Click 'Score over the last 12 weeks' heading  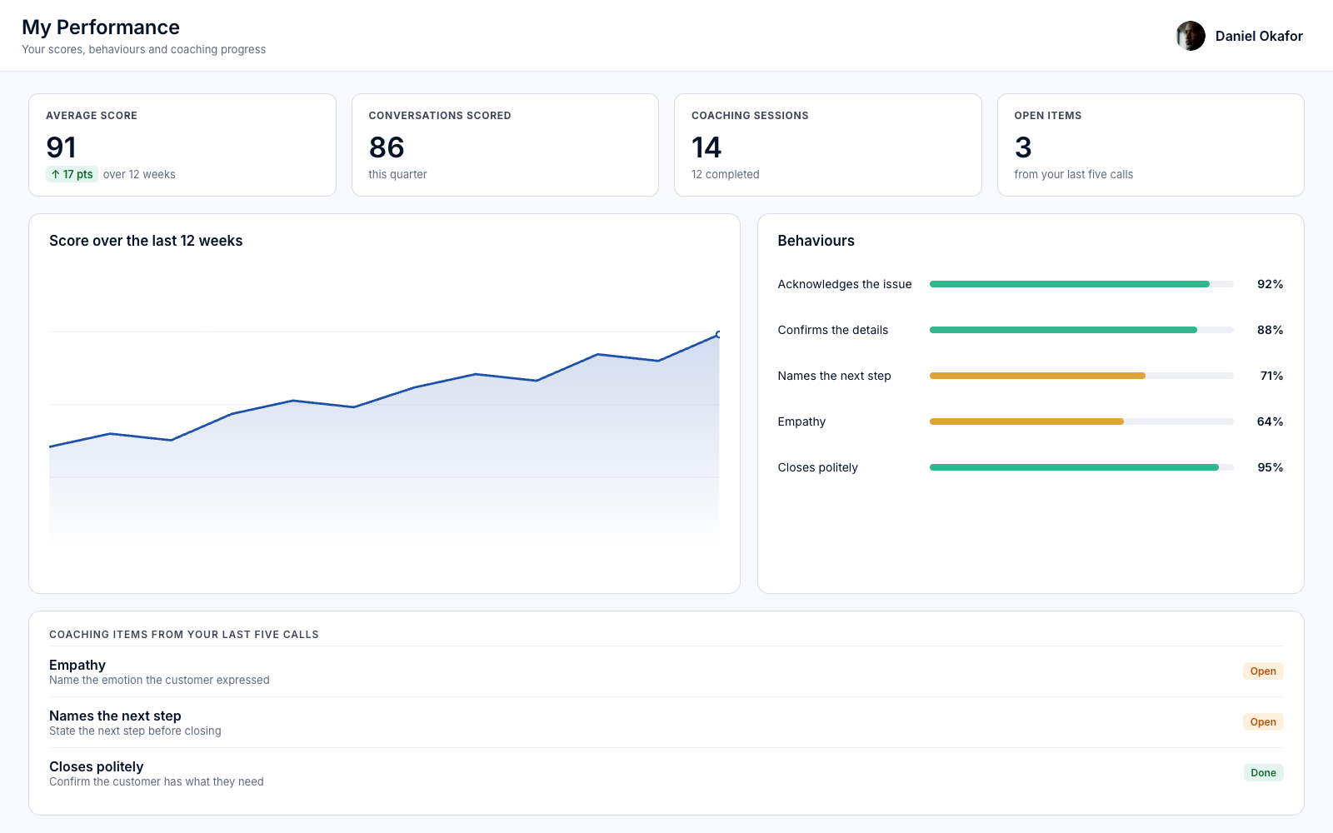click(146, 241)
